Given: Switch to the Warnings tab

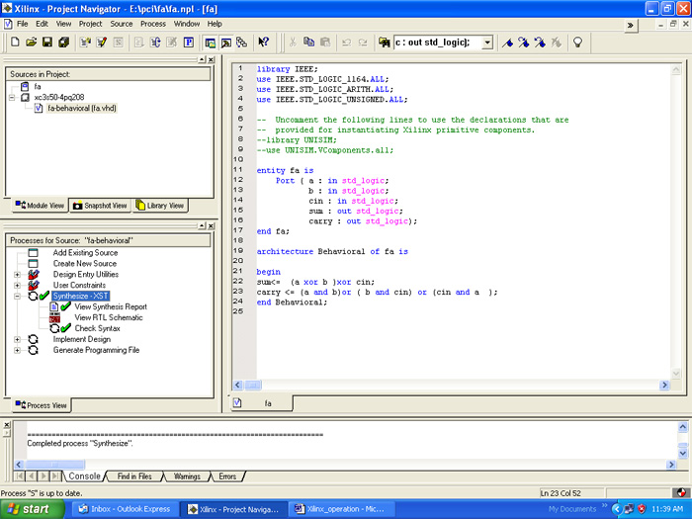Looking at the screenshot, I should [187, 476].
